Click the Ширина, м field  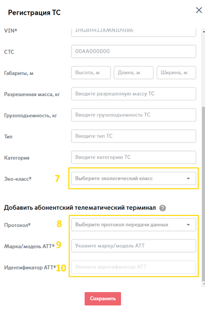click(176, 73)
